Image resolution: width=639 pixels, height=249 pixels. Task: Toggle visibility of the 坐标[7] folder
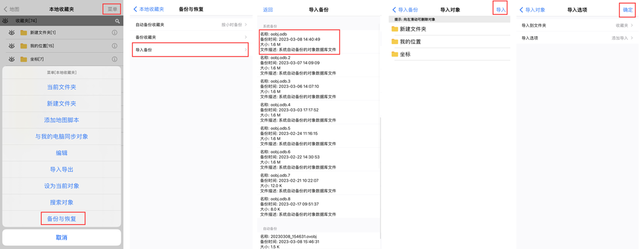click(x=11, y=60)
